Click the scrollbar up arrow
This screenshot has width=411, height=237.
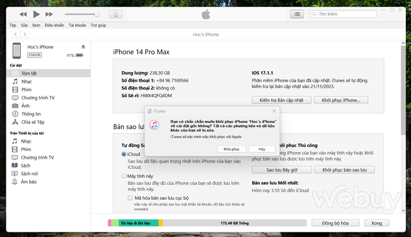(x=403, y=43)
